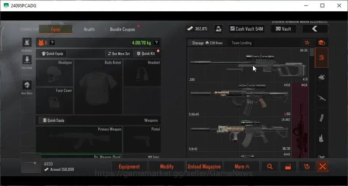
Task: Click the weapons Quick Equip button
Action: tap(53, 120)
